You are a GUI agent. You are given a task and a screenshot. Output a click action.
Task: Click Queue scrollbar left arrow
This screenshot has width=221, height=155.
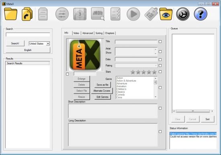[x=174, y=111]
